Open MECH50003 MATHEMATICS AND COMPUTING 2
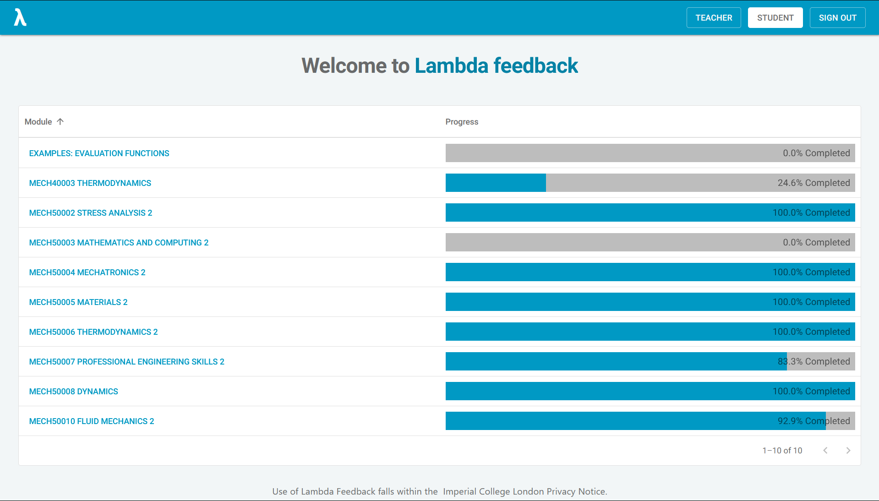The image size is (879, 501). (x=119, y=242)
